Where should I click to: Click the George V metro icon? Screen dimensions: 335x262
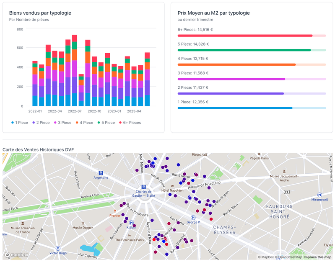193,217
